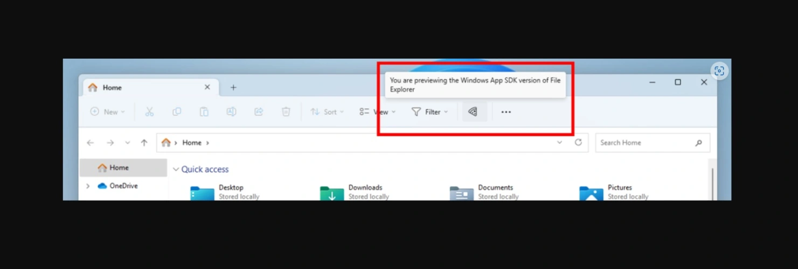
Task: Expand the OneDrive tree node
Action: pyautogui.click(x=88, y=186)
